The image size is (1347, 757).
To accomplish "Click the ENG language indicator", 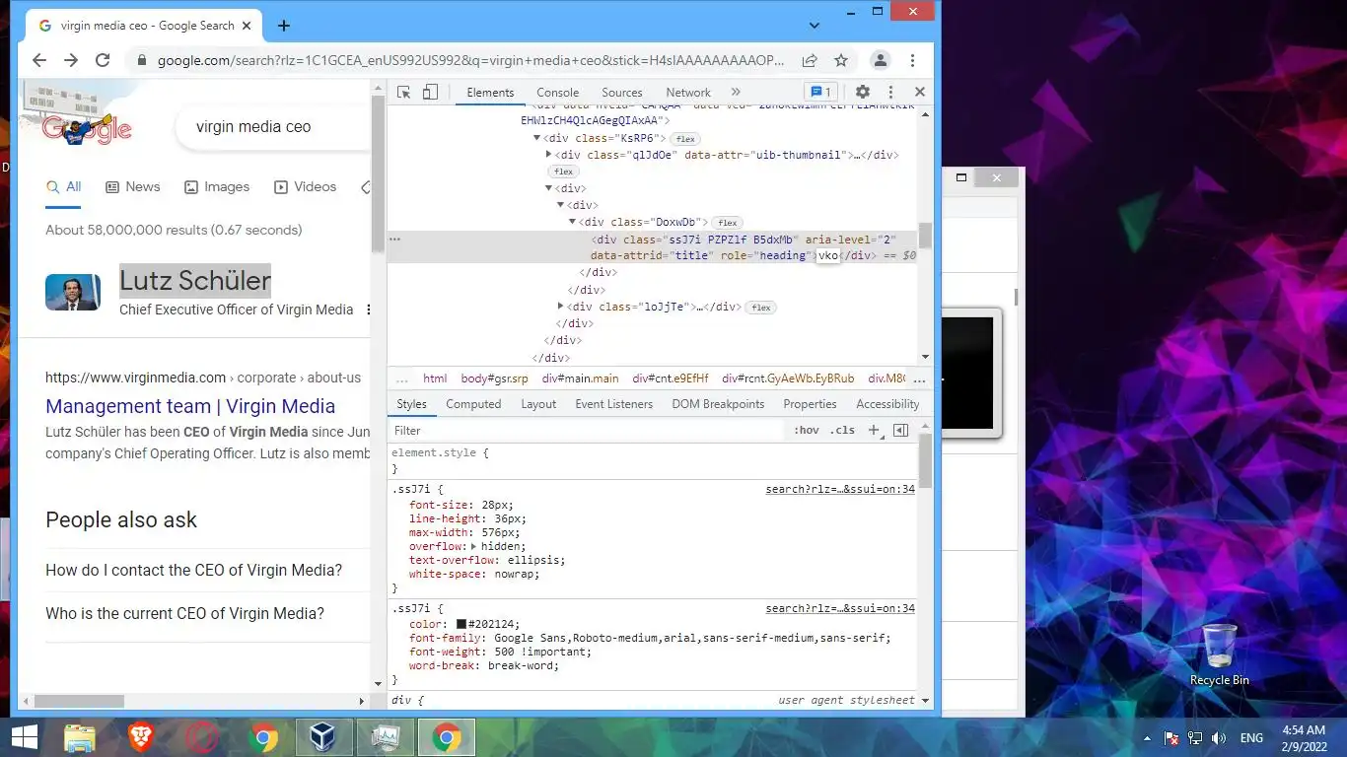I will [1251, 738].
